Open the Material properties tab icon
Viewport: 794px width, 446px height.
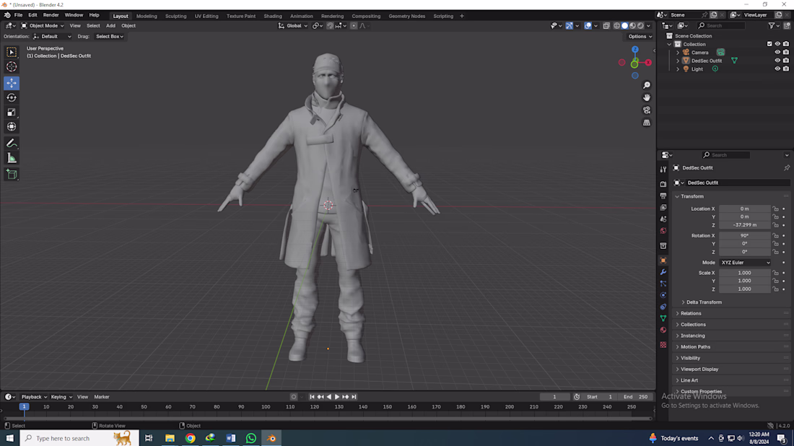tap(663, 330)
